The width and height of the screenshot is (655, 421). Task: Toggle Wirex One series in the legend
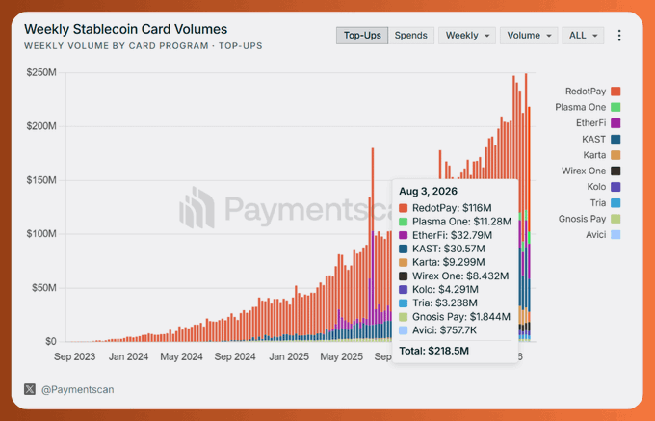pos(590,171)
